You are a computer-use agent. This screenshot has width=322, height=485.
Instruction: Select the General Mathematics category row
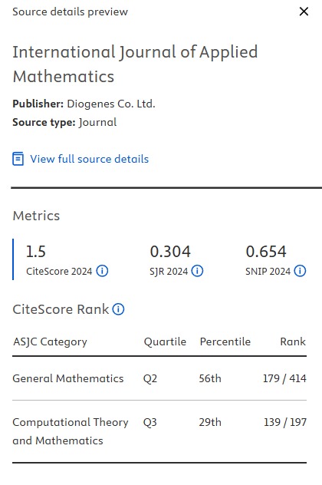click(x=159, y=378)
